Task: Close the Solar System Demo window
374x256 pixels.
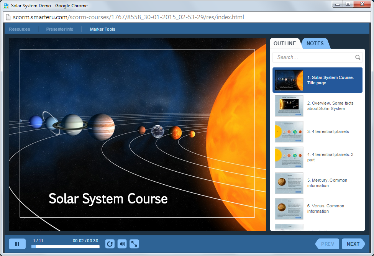Action: 363,4
